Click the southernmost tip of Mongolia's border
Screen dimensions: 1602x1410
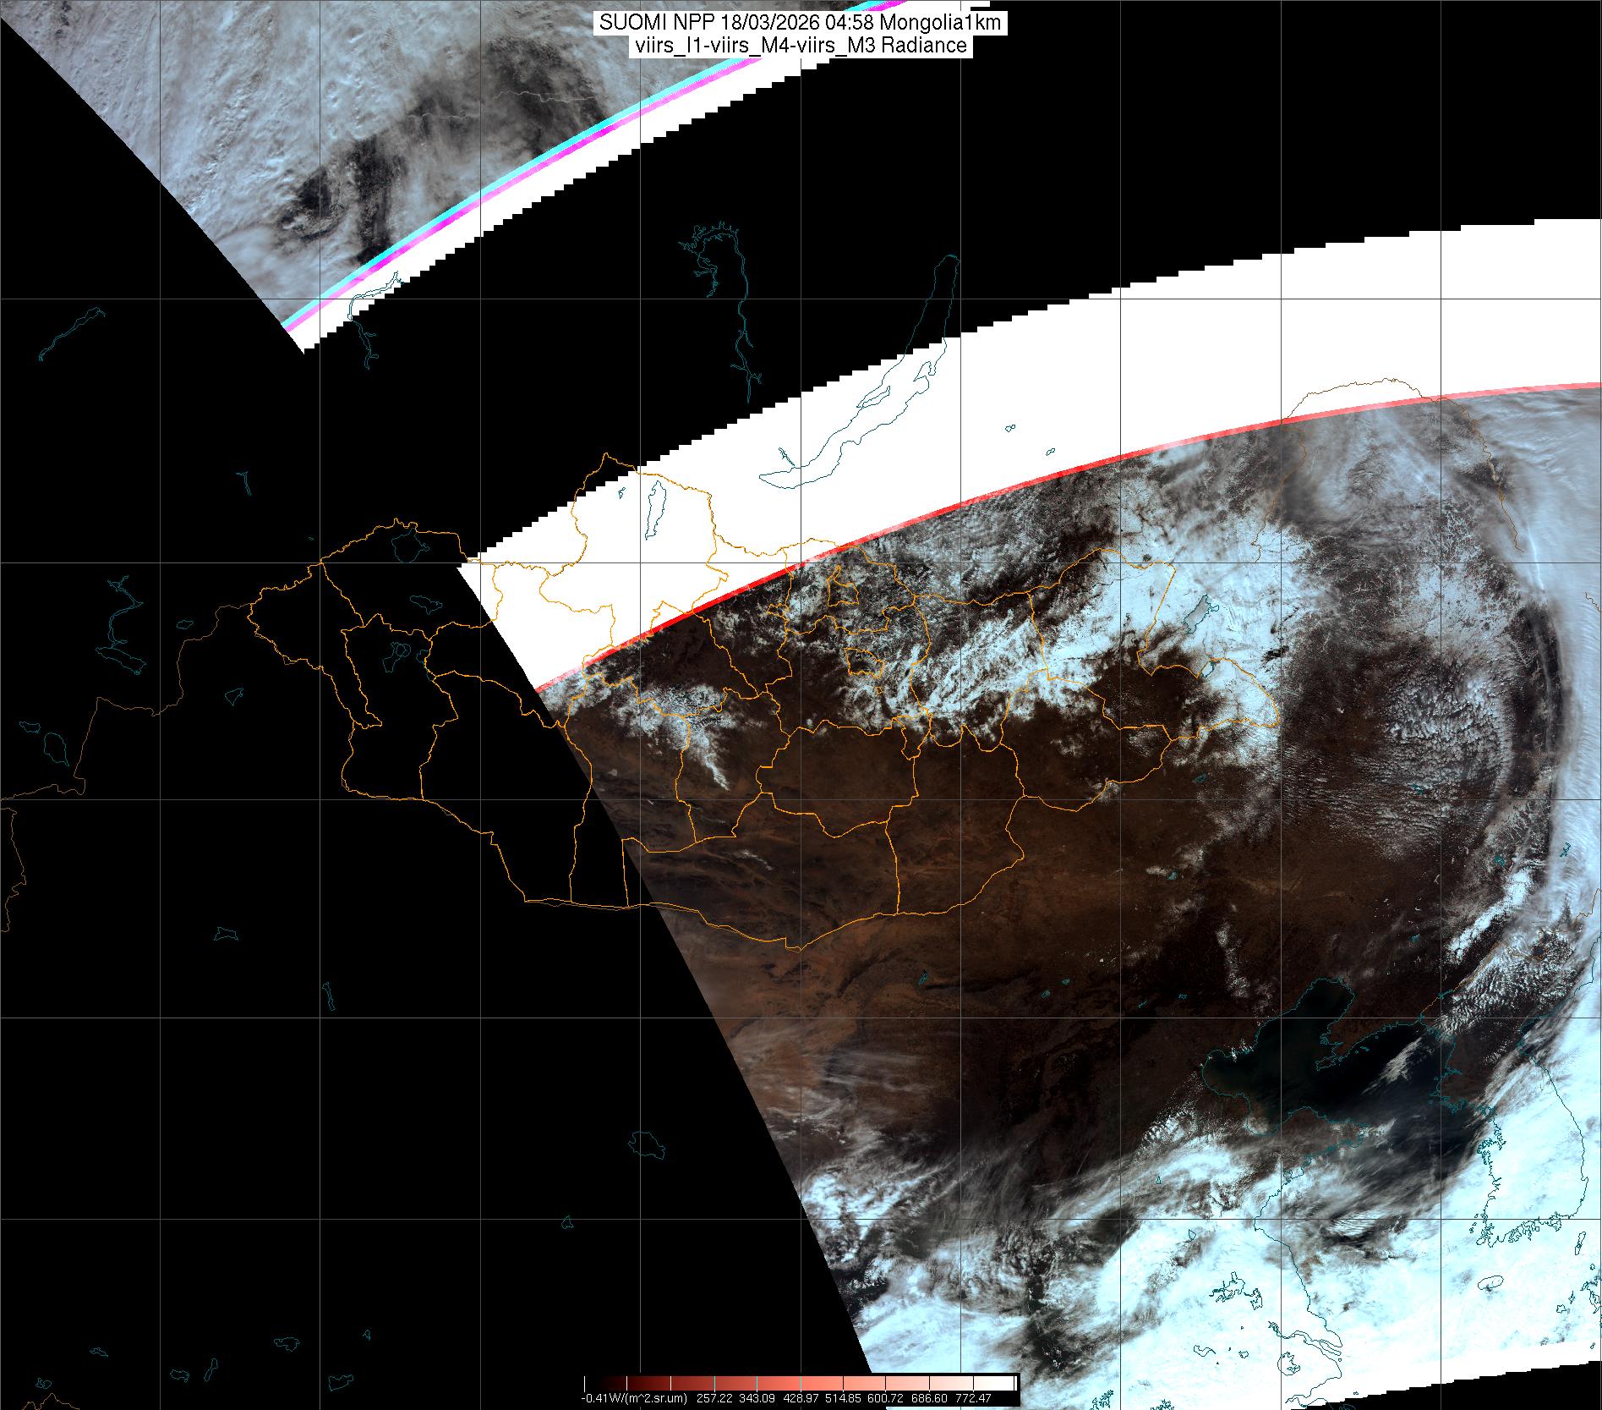tap(798, 948)
